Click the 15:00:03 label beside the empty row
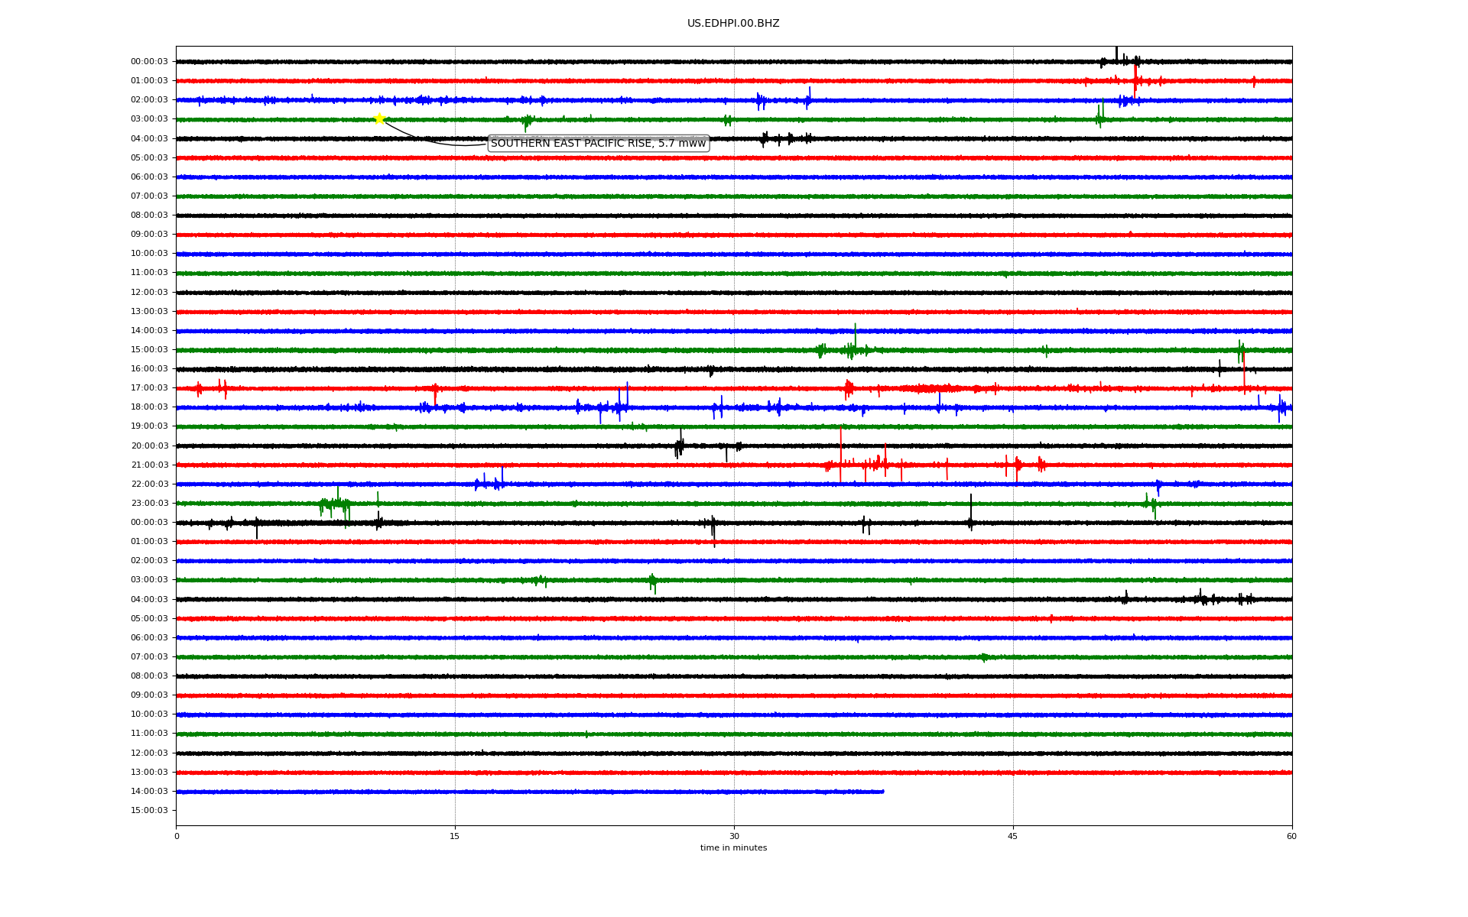Screen dimensions: 1468x917 coord(149,811)
